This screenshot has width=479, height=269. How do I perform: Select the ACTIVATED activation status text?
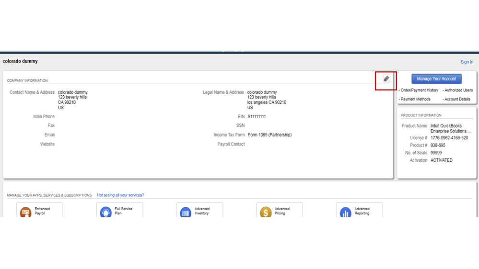[442, 160]
